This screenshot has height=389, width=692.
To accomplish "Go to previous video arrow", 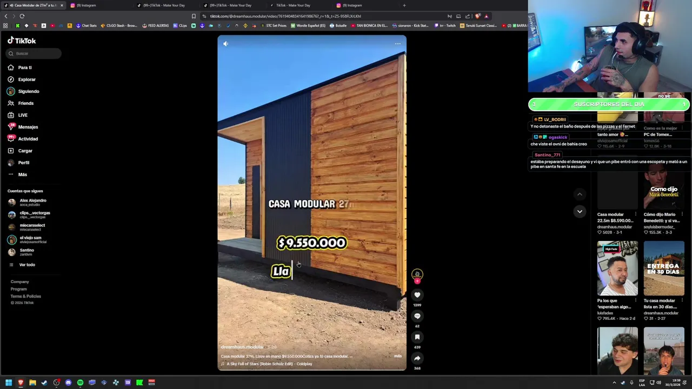I will (580, 194).
